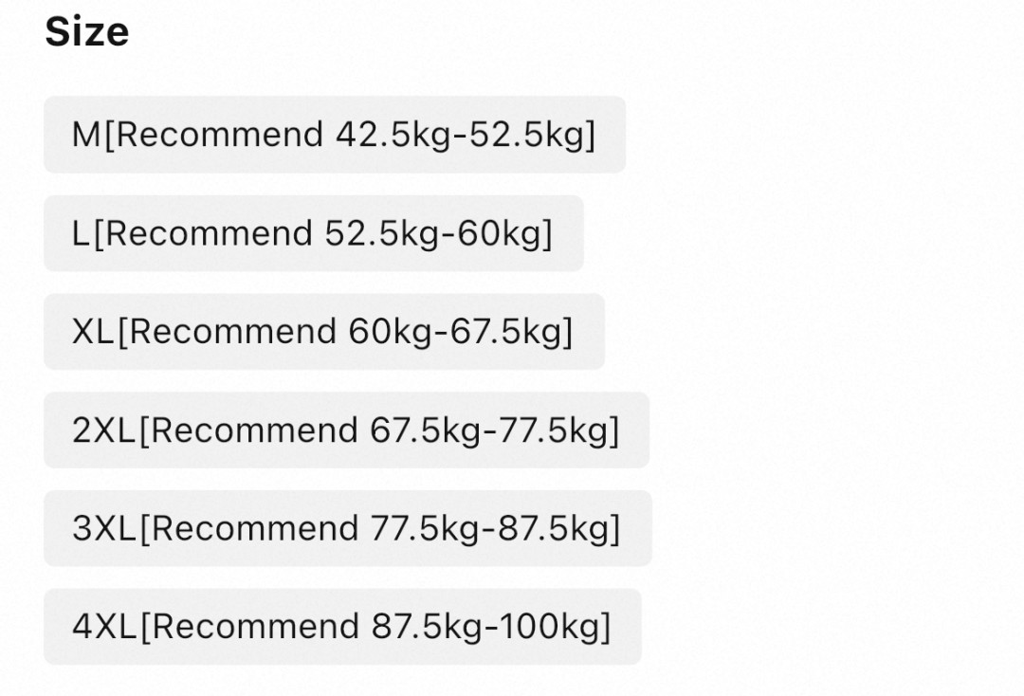Choose the size fitting up to 77.5kg

[x=346, y=430]
